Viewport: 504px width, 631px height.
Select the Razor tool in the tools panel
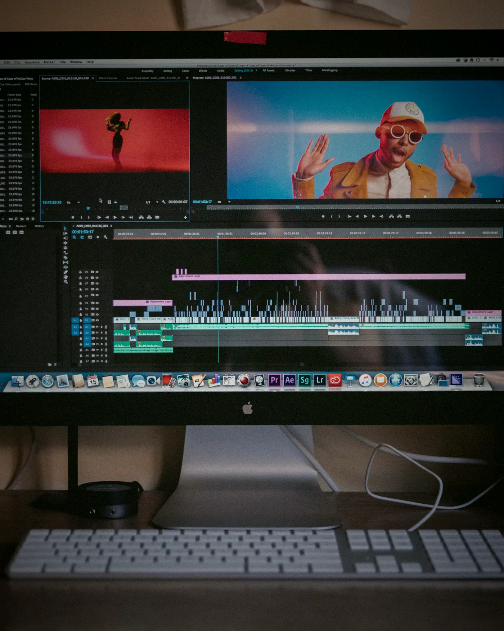66,257
